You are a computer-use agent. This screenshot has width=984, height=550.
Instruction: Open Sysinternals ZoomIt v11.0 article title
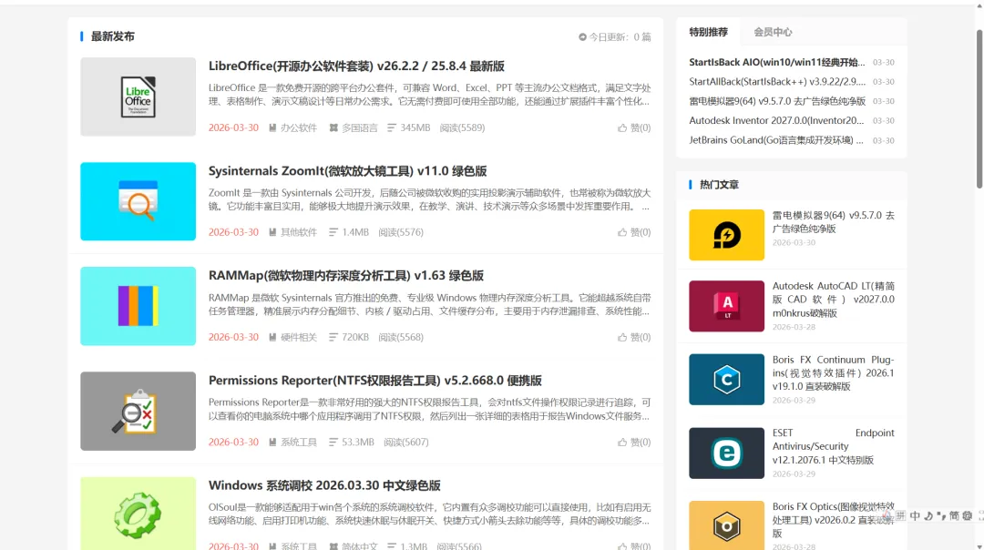(348, 170)
